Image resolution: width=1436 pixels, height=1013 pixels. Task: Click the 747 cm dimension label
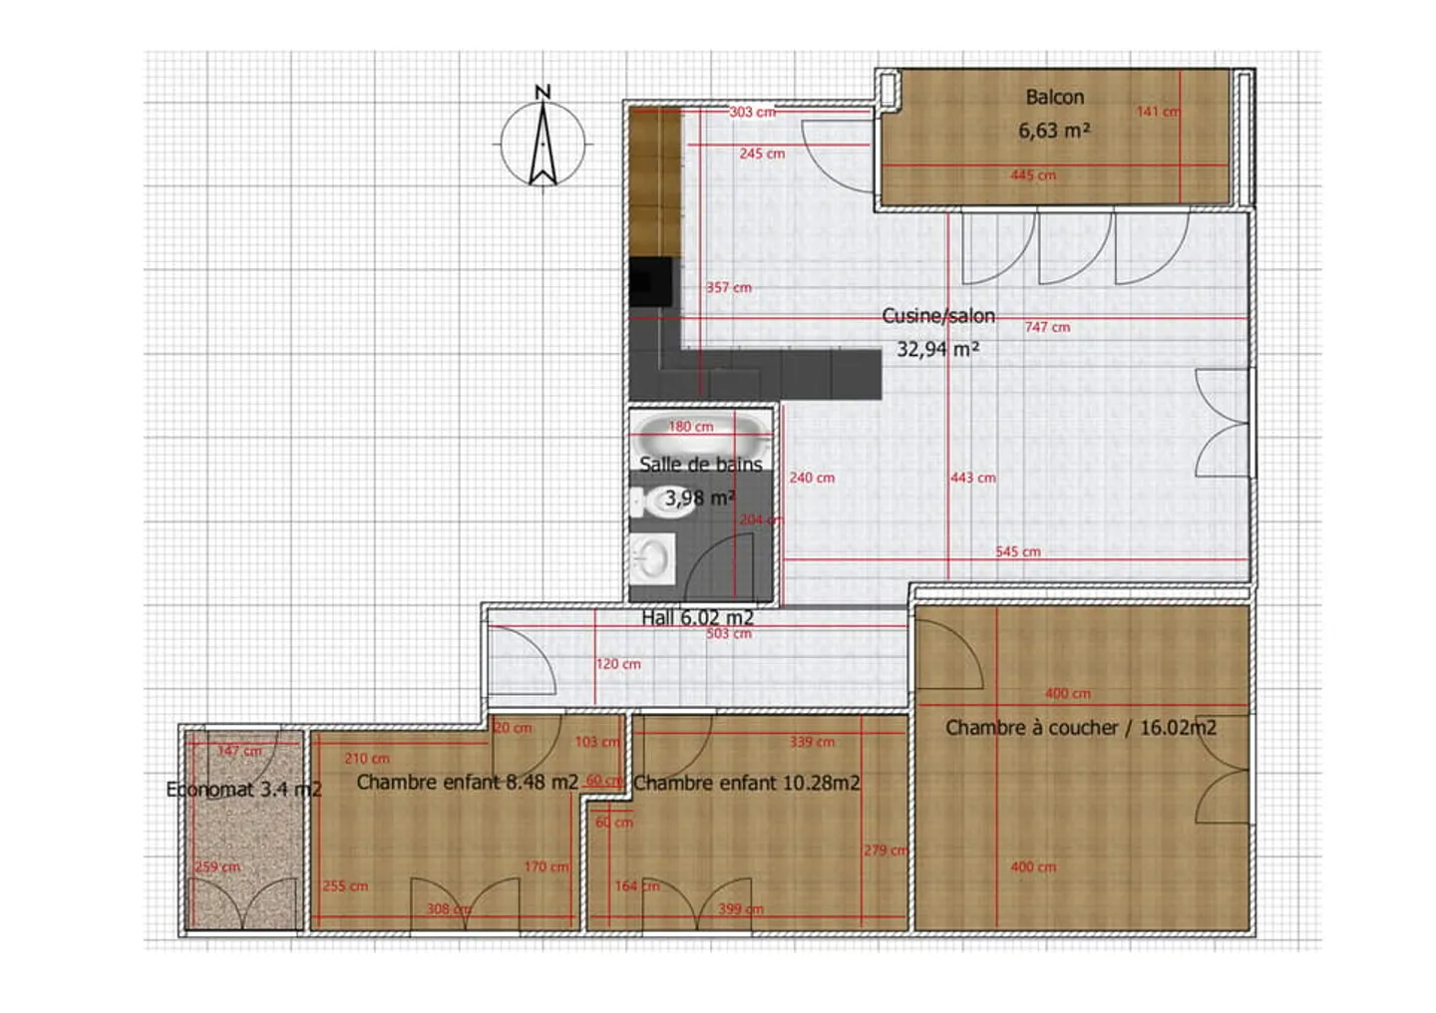click(x=1047, y=327)
